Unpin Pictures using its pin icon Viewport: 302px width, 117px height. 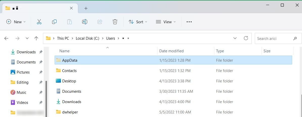(41, 72)
